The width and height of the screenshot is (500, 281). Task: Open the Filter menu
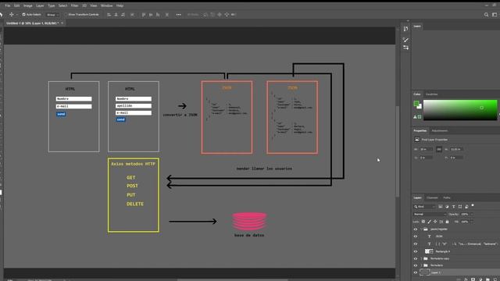[x=75, y=5]
